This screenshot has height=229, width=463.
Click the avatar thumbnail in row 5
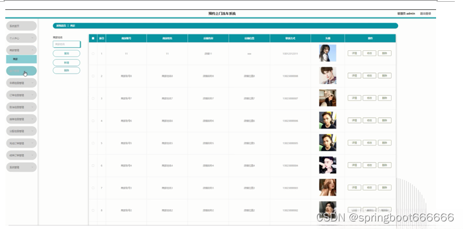327,143
